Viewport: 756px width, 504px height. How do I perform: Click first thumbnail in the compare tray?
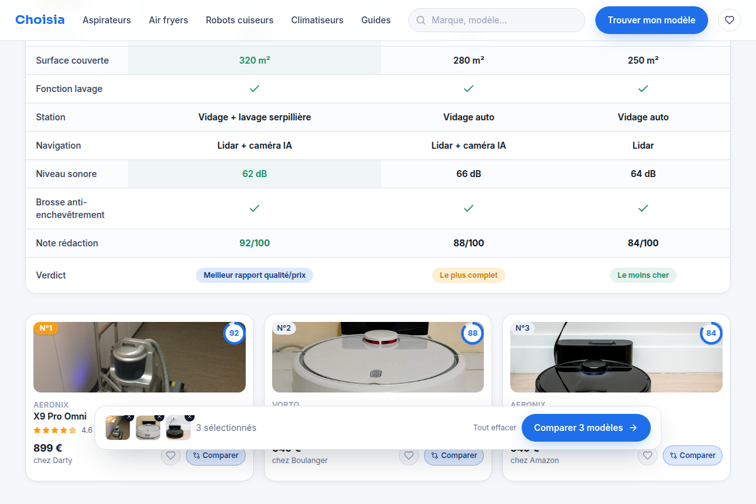pos(118,428)
